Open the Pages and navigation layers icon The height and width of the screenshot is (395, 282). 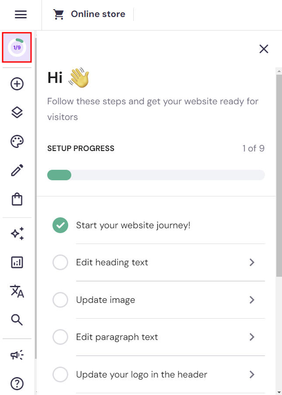17,113
